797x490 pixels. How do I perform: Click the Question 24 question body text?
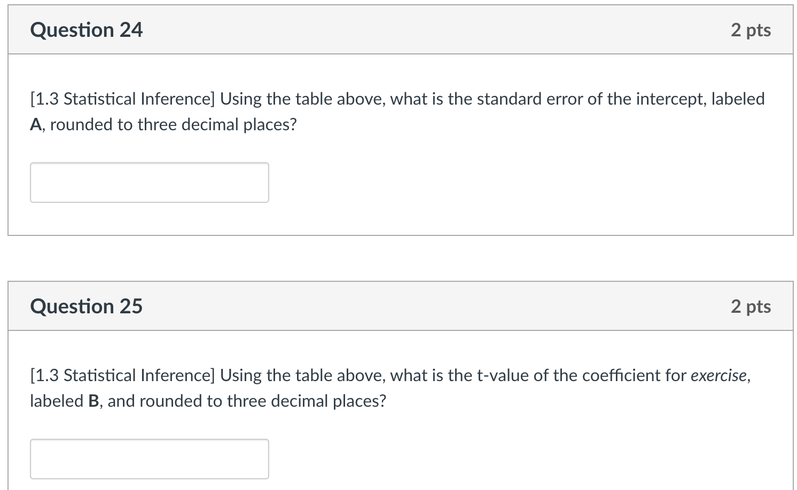coord(374,99)
